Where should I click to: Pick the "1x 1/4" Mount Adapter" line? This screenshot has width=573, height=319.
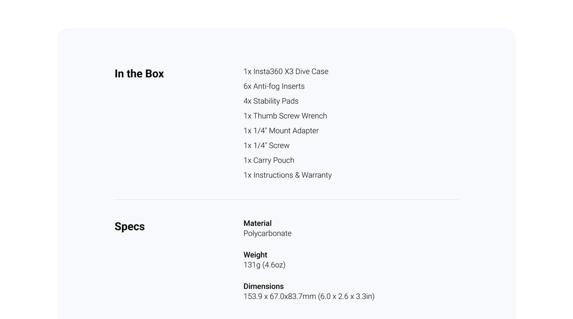click(281, 131)
